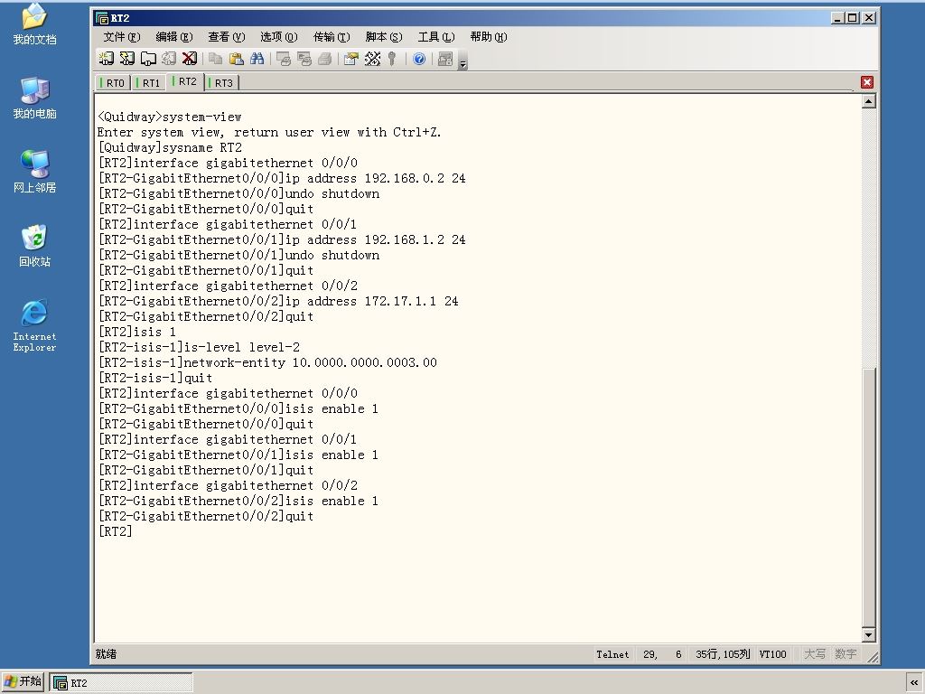The width and height of the screenshot is (925, 694).
Task: Open Help with the blue question icon
Action: tap(419, 59)
